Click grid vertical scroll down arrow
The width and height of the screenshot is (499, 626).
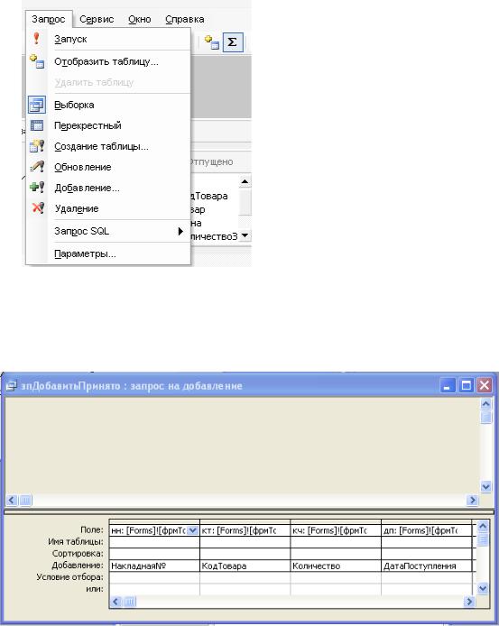click(483, 588)
